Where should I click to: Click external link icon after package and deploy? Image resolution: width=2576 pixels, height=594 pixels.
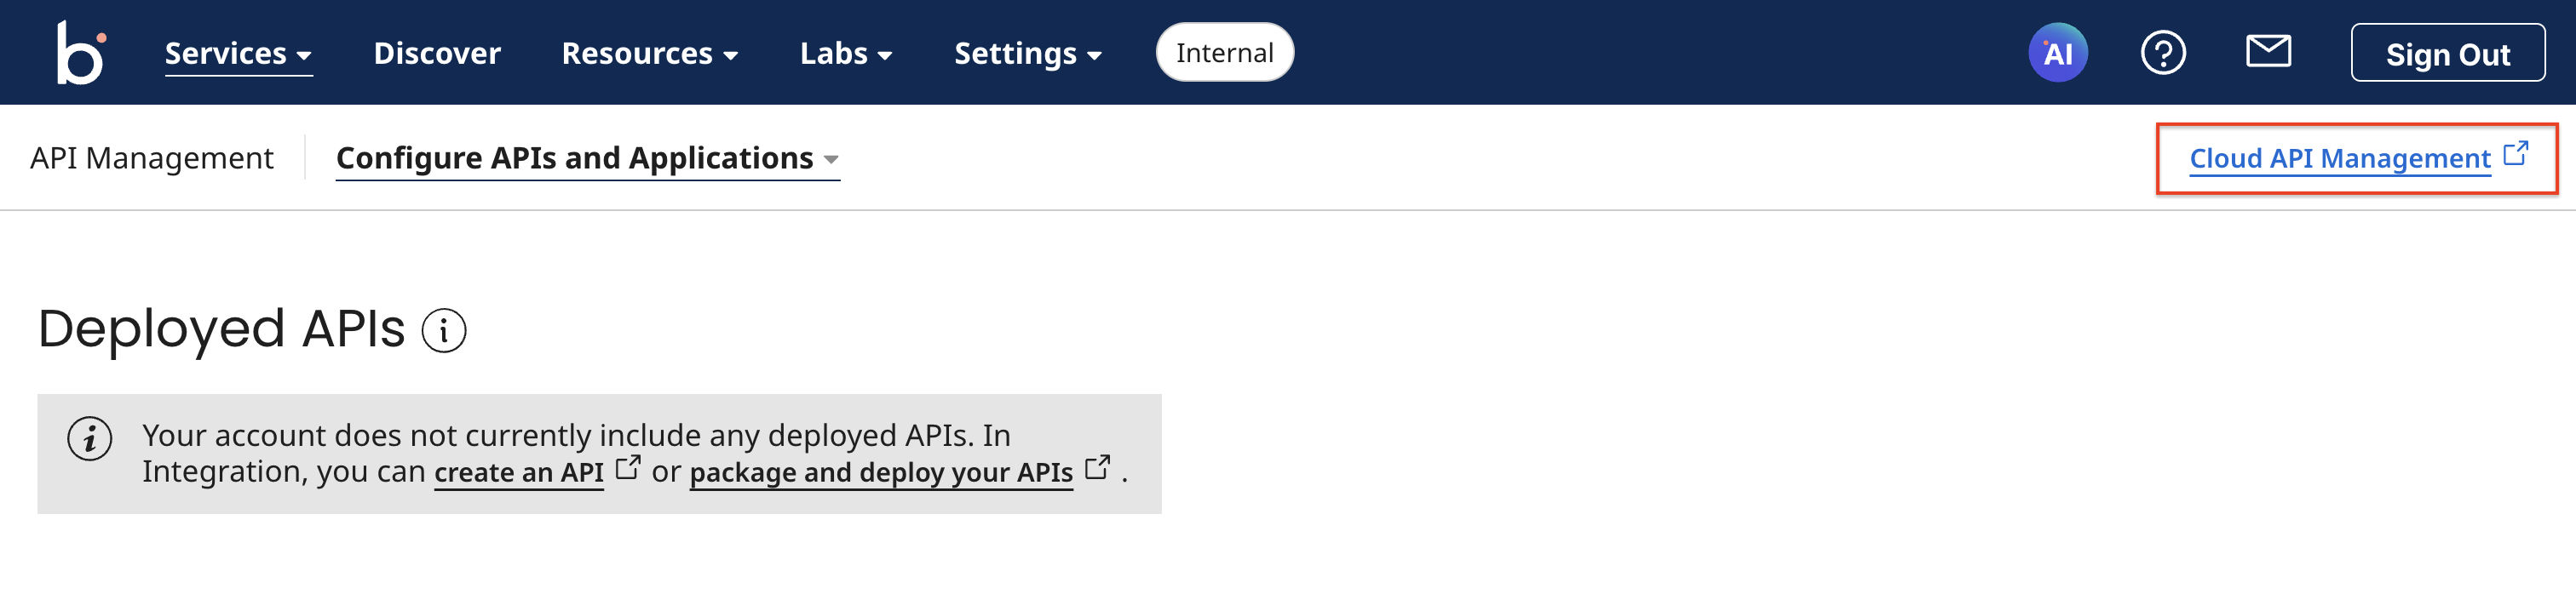[x=1097, y=467]
